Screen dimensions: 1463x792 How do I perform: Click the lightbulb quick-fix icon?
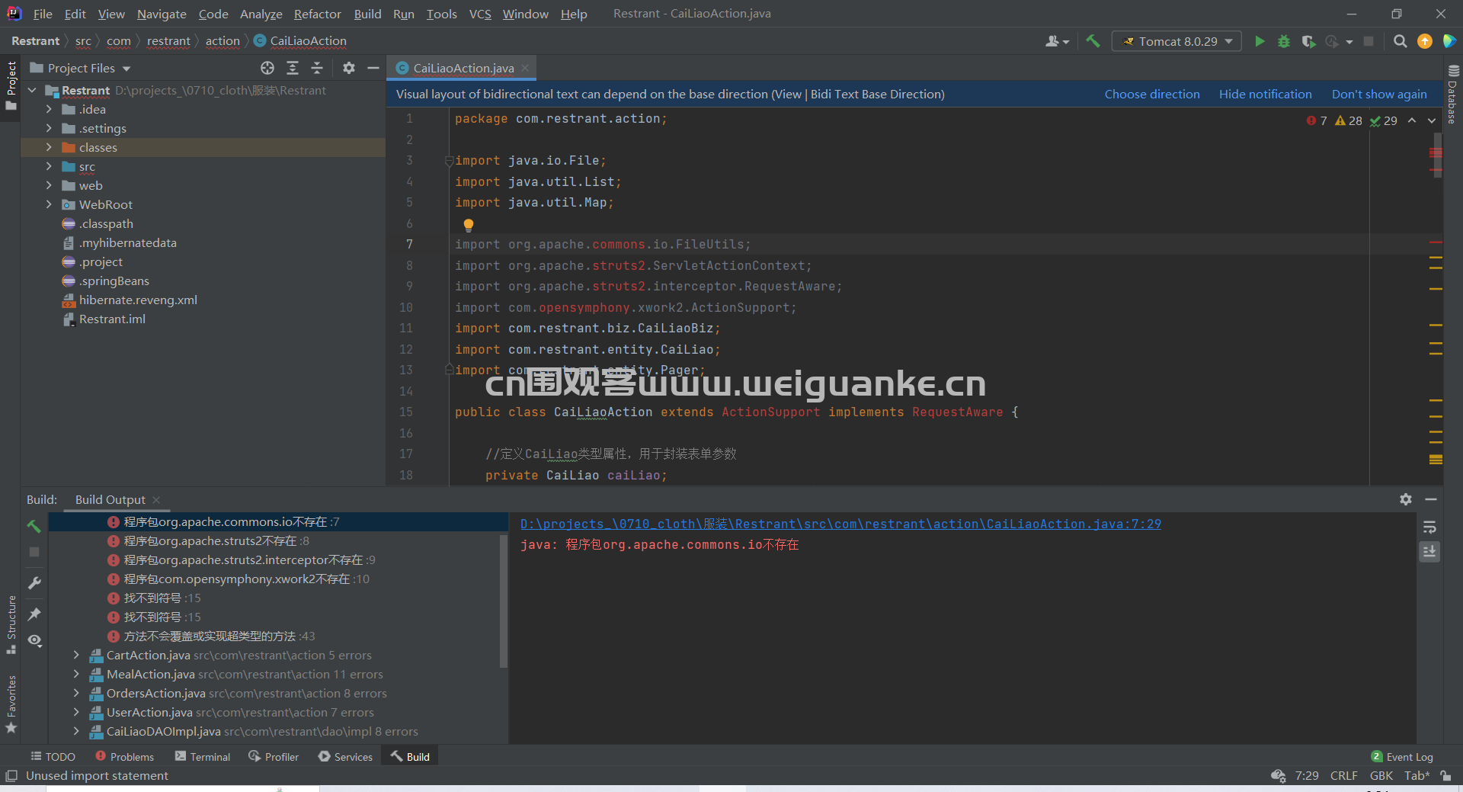coord(469,225)
